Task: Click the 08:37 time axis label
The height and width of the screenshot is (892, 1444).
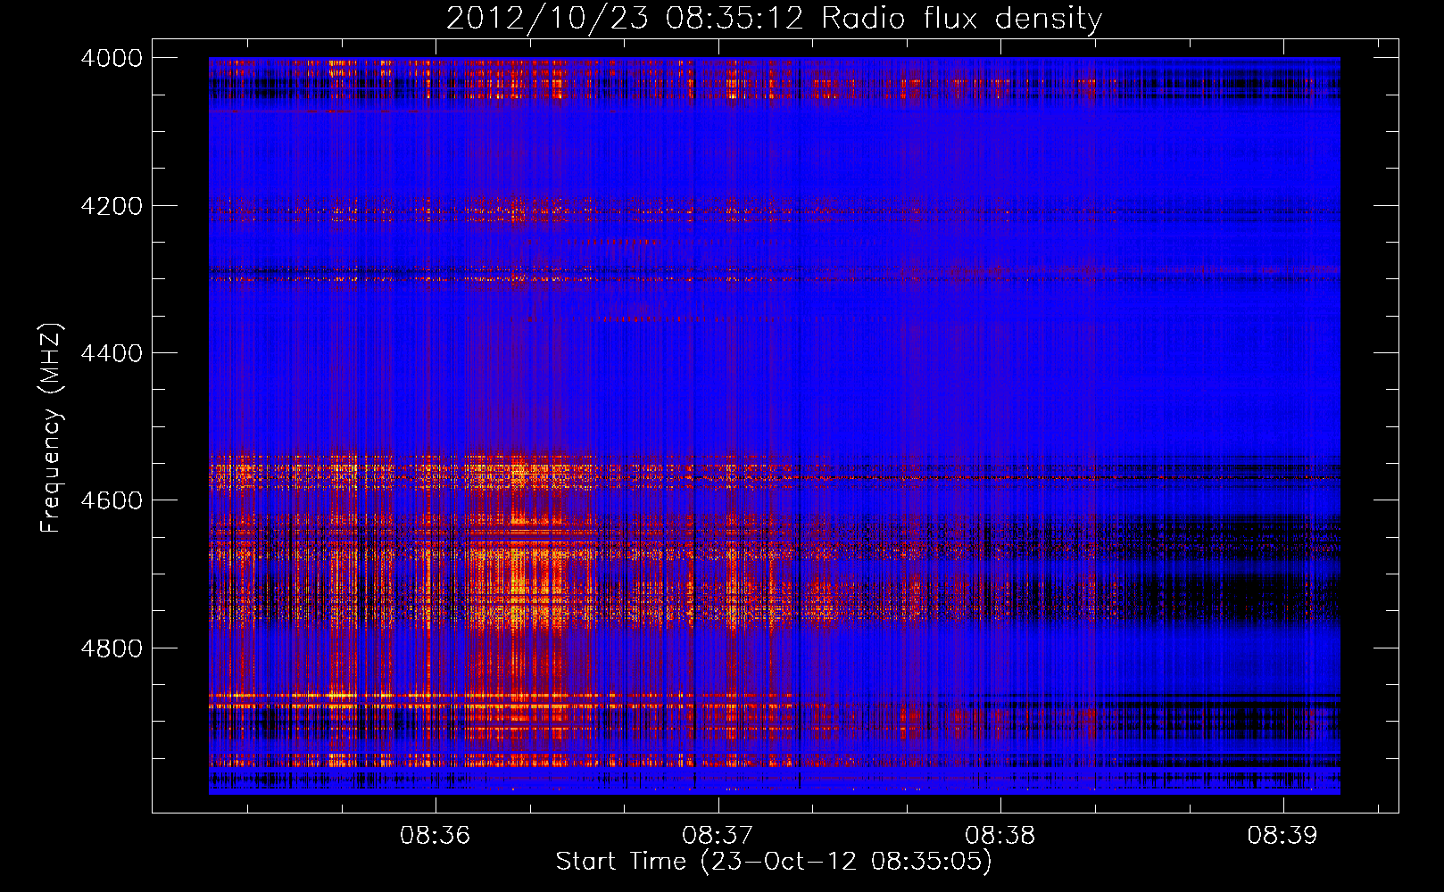Action: coord(718,836)
